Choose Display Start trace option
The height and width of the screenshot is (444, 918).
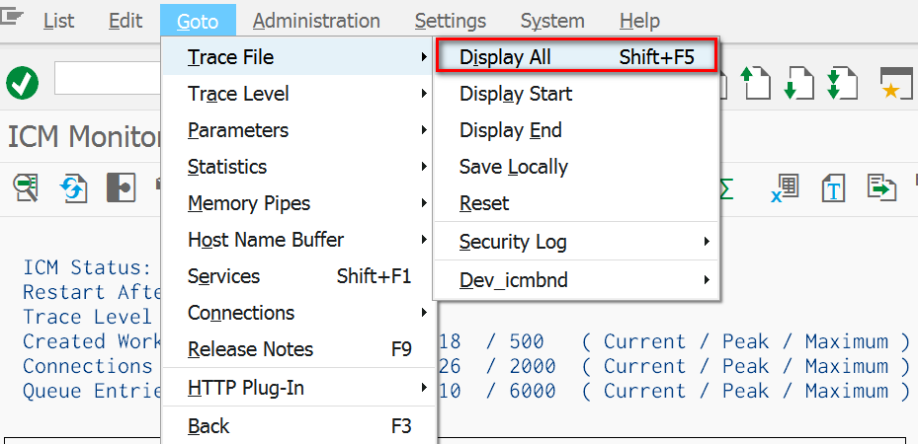[576, 94]
